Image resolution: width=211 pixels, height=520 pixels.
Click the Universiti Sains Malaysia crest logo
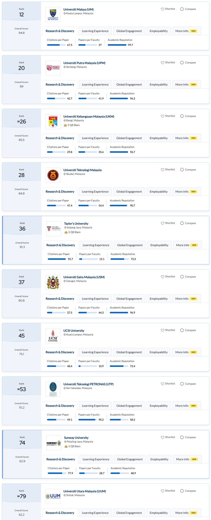click(x=53, y=282)
